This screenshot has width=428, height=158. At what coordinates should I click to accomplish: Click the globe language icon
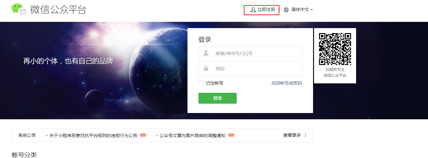[x=286, y=10]
